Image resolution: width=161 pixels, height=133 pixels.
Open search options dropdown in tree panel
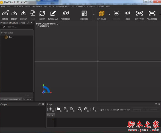pos(3,27)
